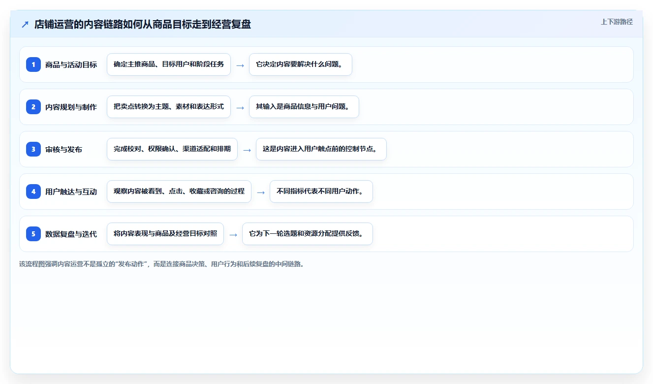Click step number 3 badge

pos(33,149)
